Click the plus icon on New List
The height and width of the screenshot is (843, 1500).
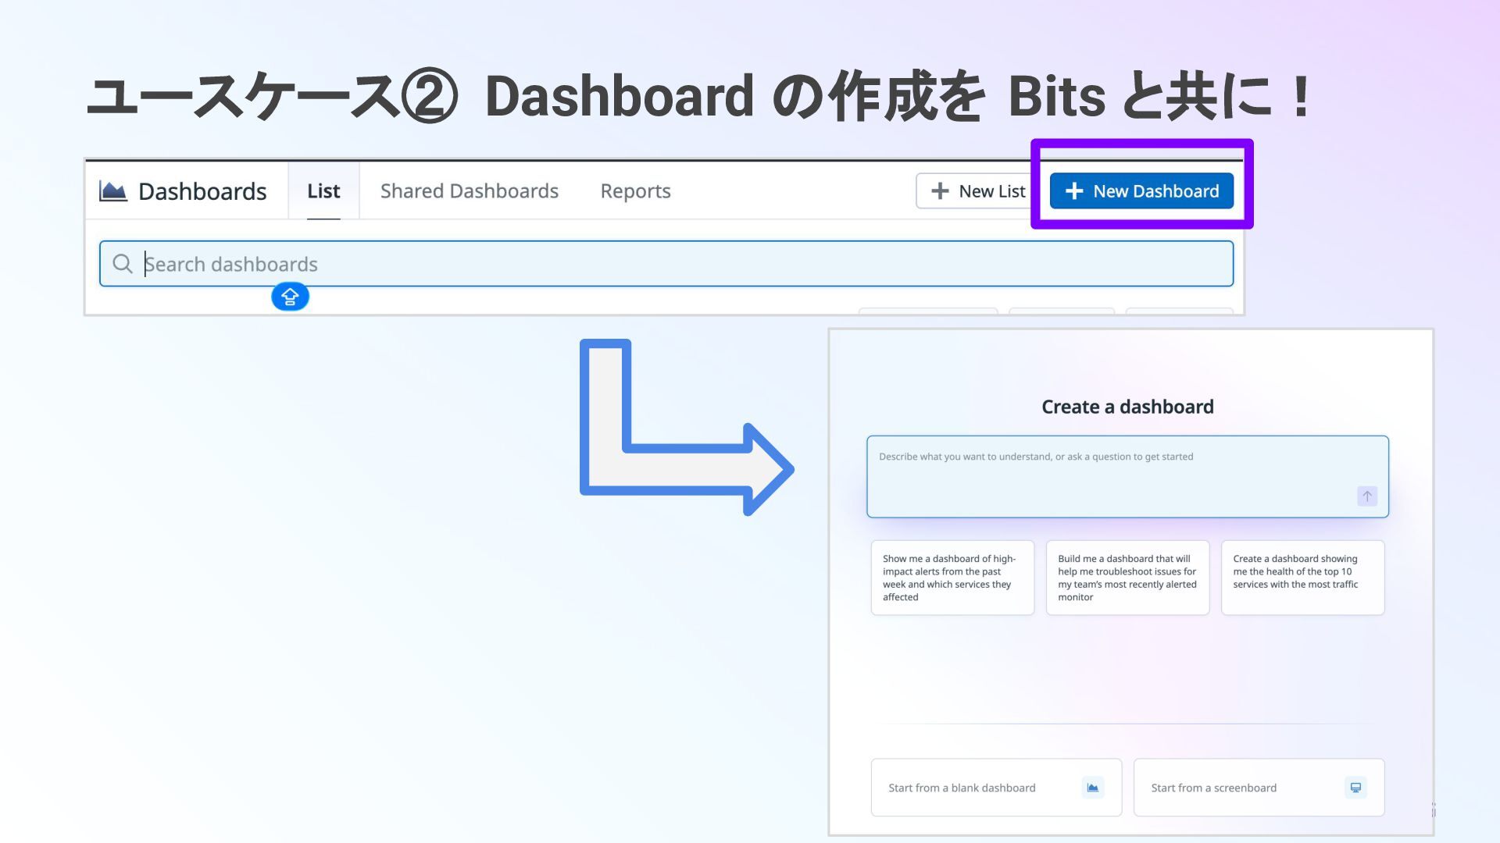[x=940, y=191]
